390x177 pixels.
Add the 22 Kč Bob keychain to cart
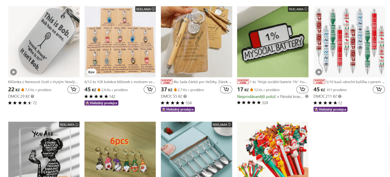[74, 90]
